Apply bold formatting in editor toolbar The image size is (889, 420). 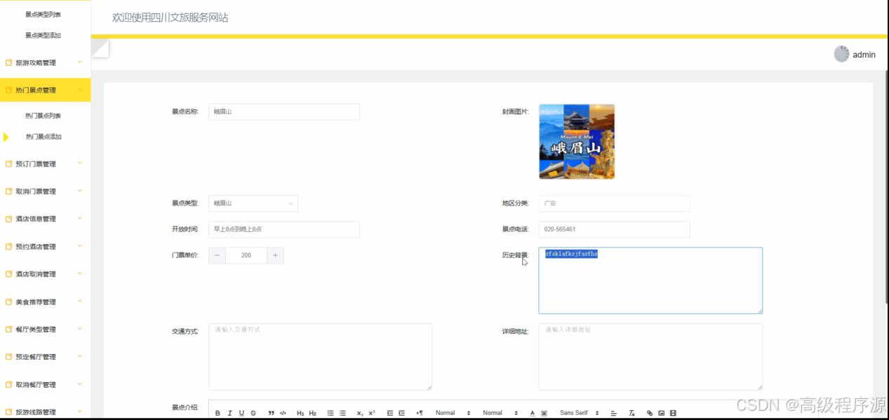pyautogui.click(x=218, y=413)
